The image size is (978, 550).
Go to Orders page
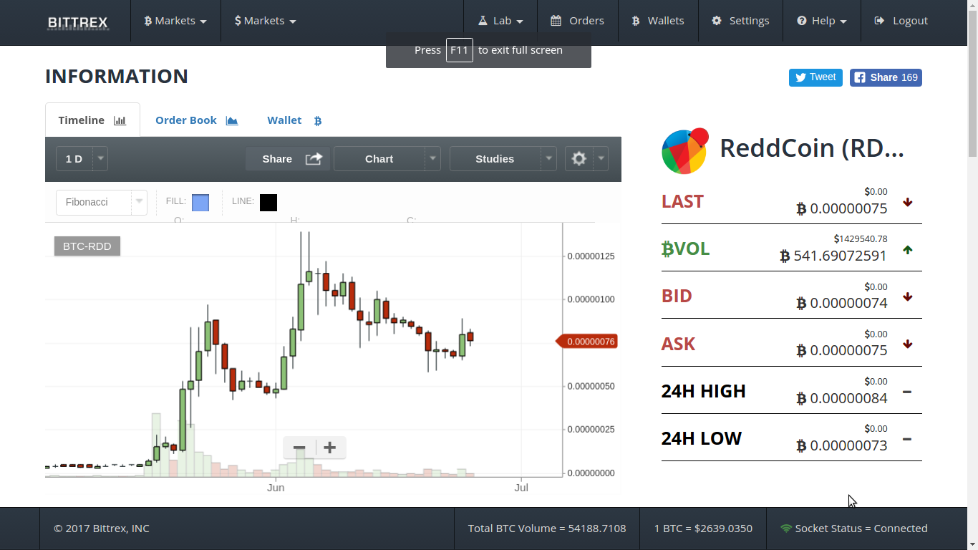(x=577, y=21)
